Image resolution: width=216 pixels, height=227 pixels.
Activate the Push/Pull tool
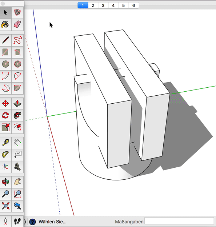(x=17, y=103)
